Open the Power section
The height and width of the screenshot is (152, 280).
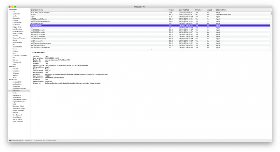15,49
